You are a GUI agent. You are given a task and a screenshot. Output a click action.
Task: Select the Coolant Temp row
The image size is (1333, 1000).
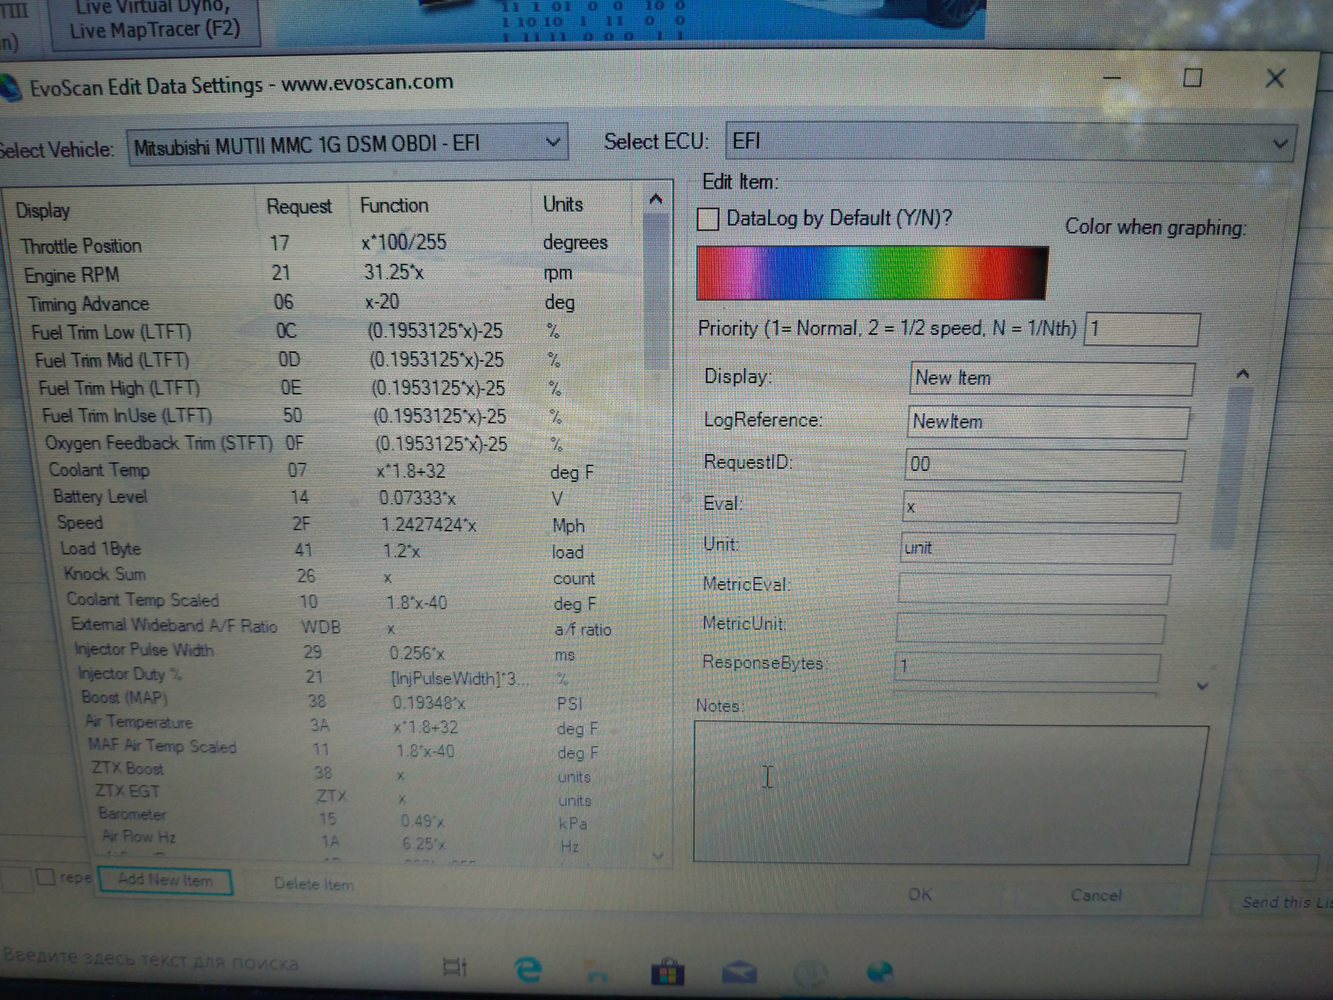coord(346,471)
